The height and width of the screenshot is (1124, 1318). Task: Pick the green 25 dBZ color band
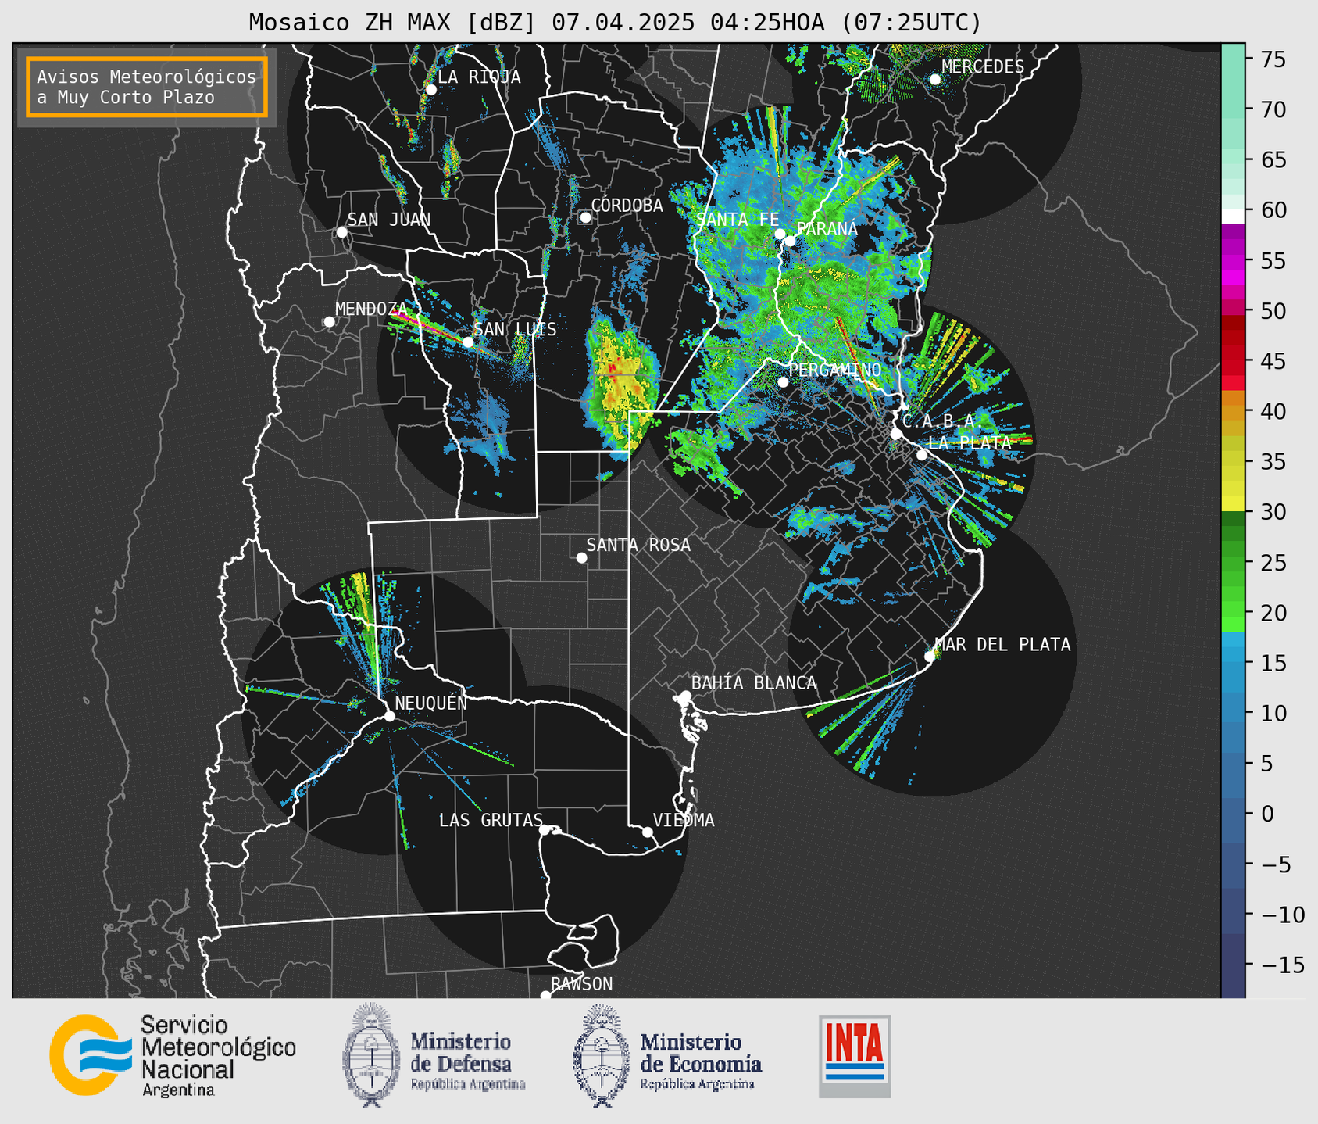point(1233,562)
